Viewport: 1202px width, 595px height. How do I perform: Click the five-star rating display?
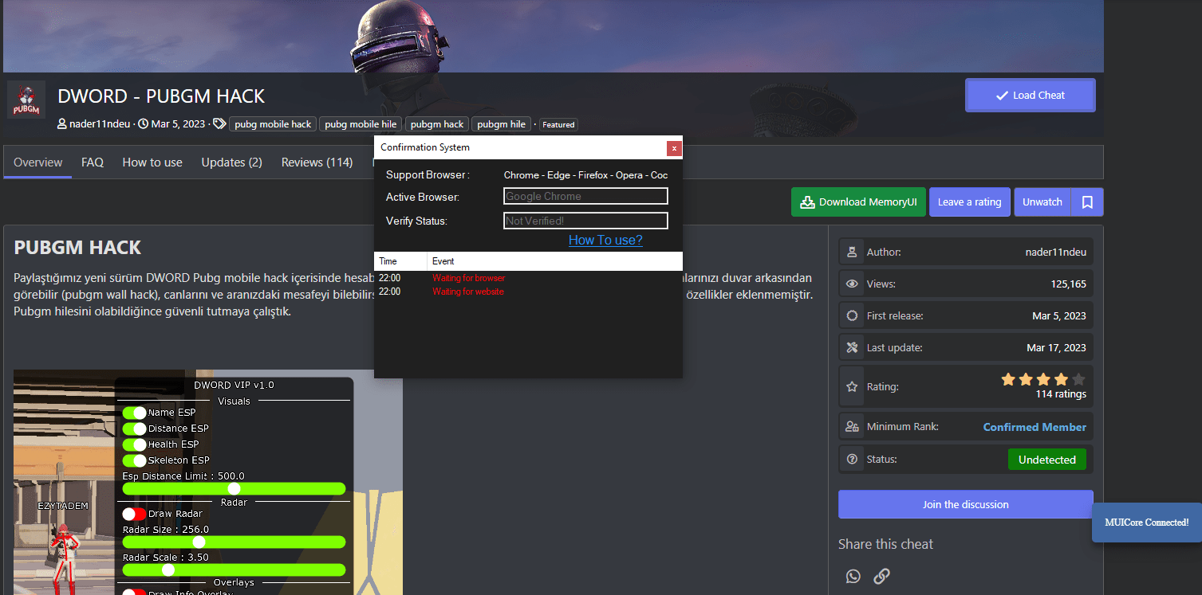pos(1043,379)
